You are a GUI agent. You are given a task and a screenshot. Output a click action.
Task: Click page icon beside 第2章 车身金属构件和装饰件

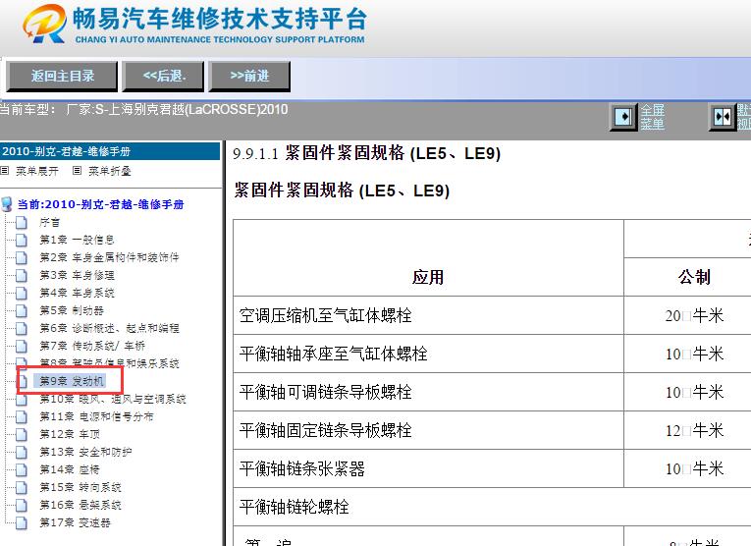tap(21, 257)
